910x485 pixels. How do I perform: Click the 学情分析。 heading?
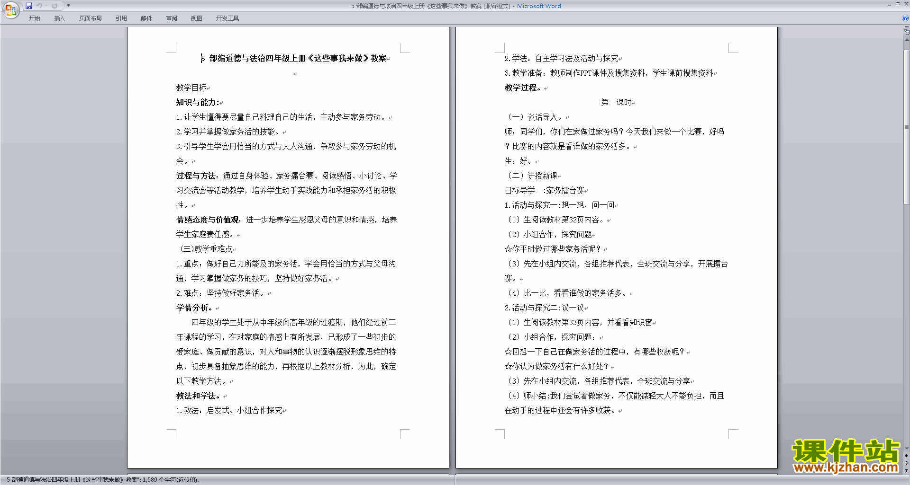(195, 308)
